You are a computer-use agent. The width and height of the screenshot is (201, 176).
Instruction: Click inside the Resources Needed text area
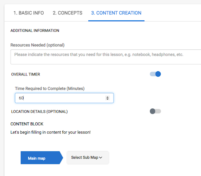106,57
